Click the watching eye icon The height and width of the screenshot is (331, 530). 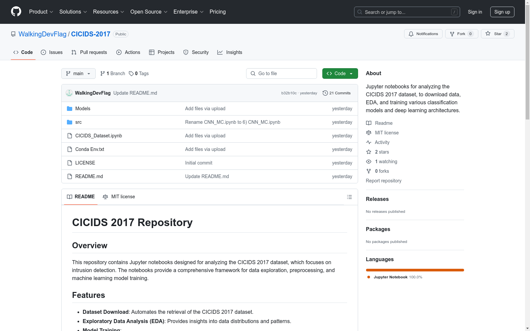(x=369, y=162)
